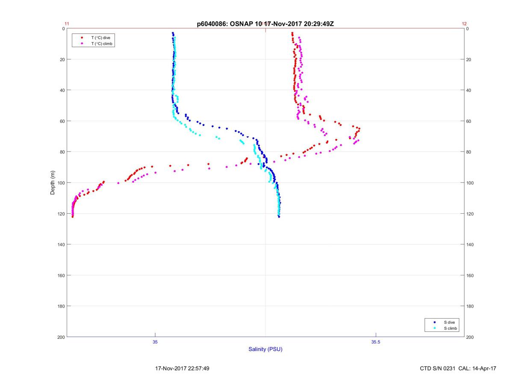The image size is (513, 379).
Task: Click right axis depth label 160
Action: (470, 275)
